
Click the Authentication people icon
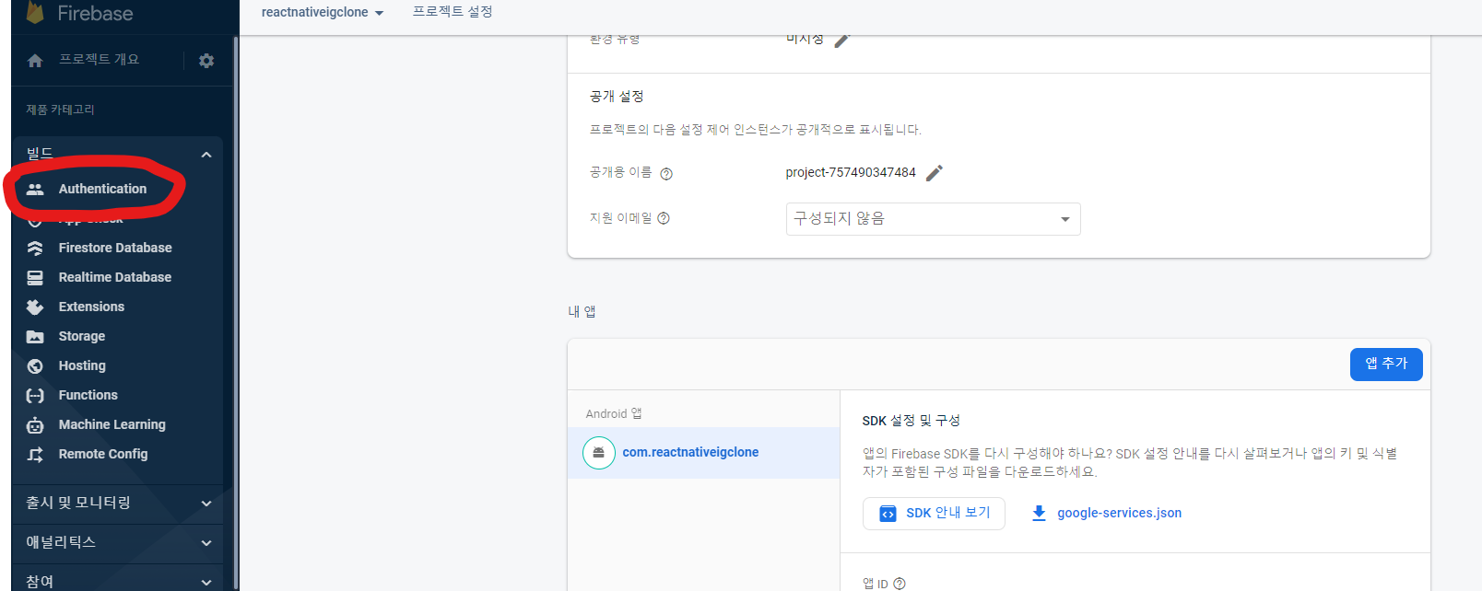[x=35, y=189]
